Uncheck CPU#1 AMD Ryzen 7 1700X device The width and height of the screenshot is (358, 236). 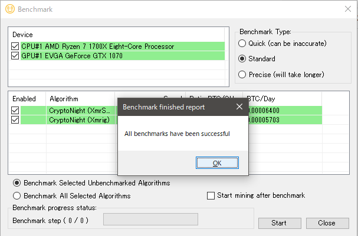point(15,46)
